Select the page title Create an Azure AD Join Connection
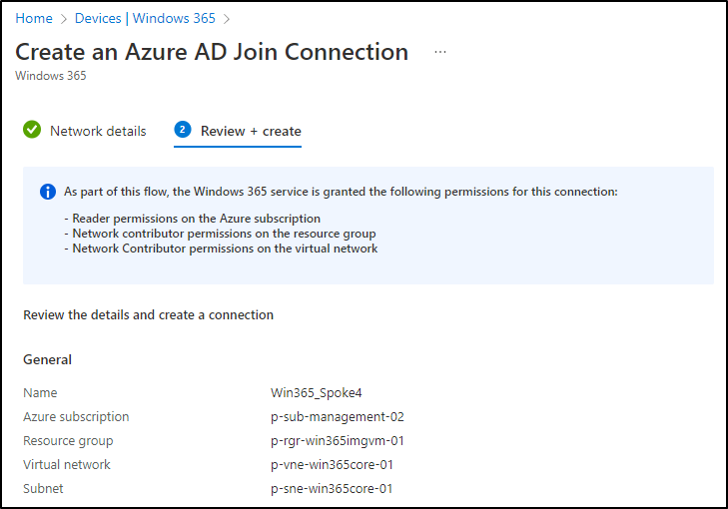The image size is (728, 509). coord(212,52)
